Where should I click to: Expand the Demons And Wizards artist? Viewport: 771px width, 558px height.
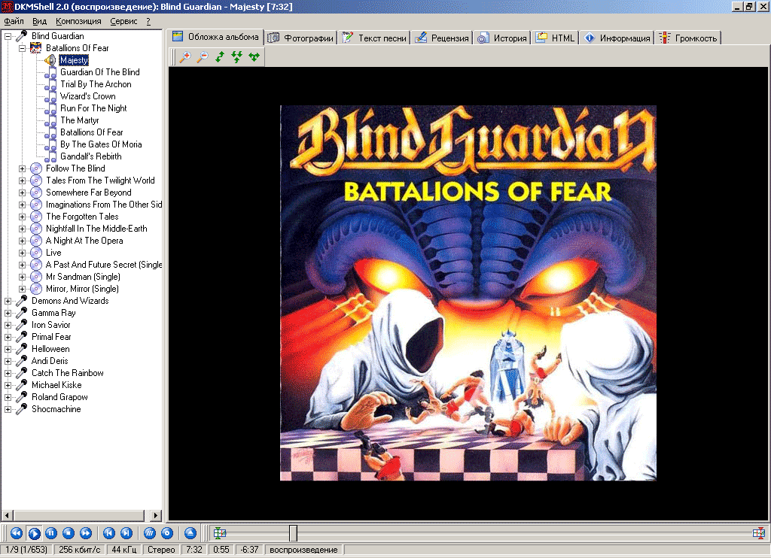click(8, 301)
